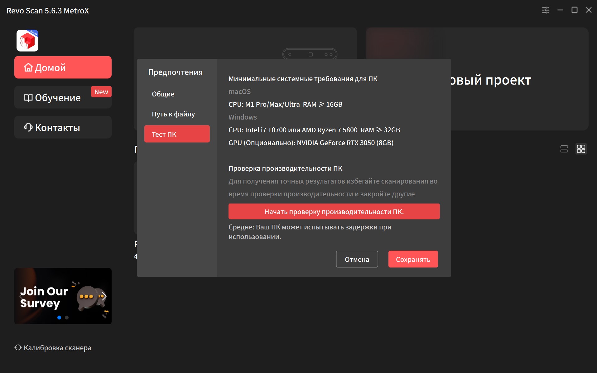Switch project view to grid layout
The height and width of the screenshot is (373, 597).
click(581, 149)
